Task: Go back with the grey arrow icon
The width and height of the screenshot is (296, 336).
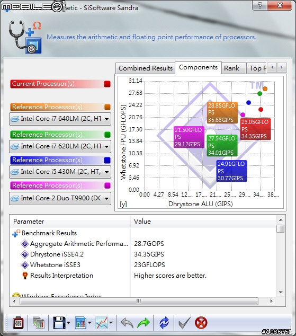Action: click(127, 323)
